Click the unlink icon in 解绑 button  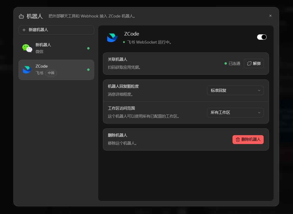point(249,63)
